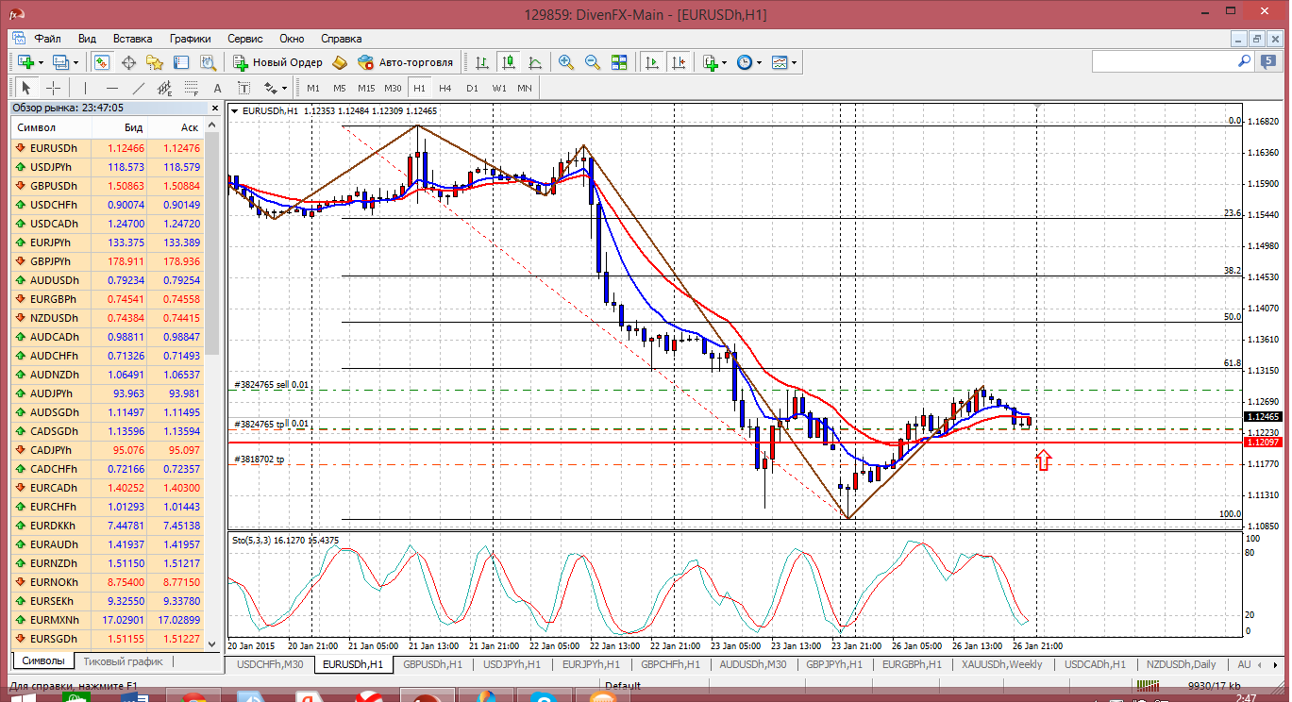
Task: Click the zoom out magnifier icon
Action: point(593,62)
